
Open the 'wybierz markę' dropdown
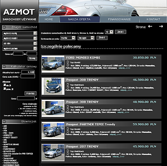[20, 33]
